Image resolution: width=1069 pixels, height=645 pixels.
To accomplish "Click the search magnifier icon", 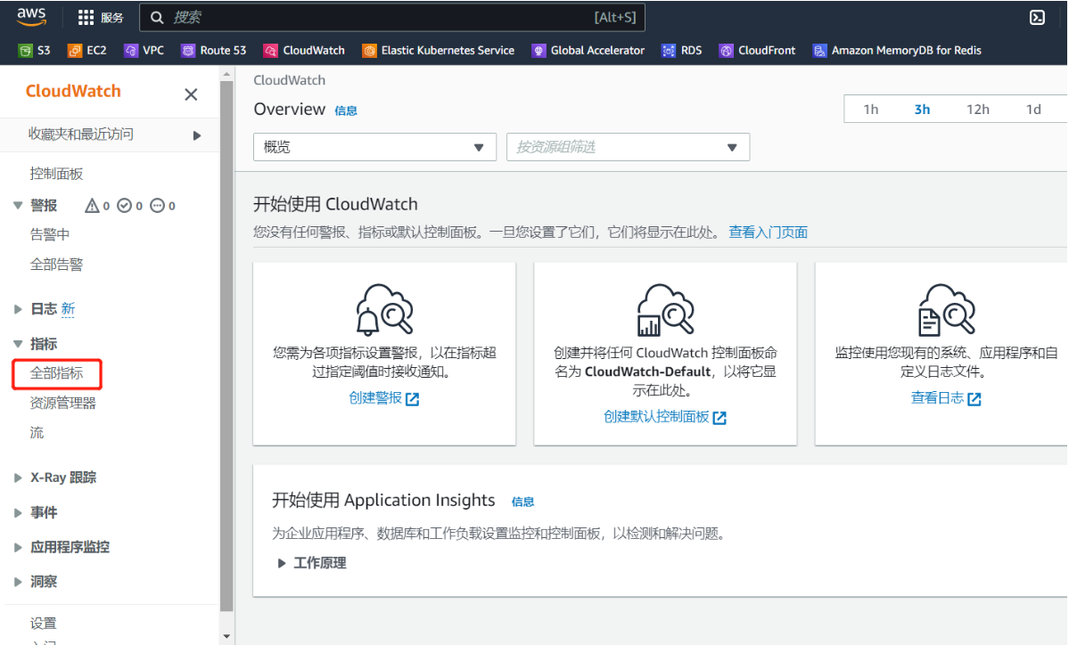I will coord(157,18).
